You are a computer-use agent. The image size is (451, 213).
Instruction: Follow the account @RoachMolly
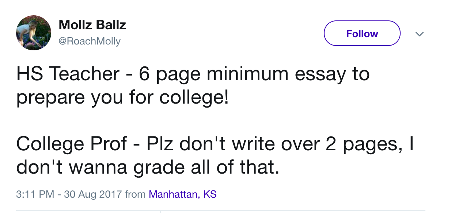click(361, 33)
